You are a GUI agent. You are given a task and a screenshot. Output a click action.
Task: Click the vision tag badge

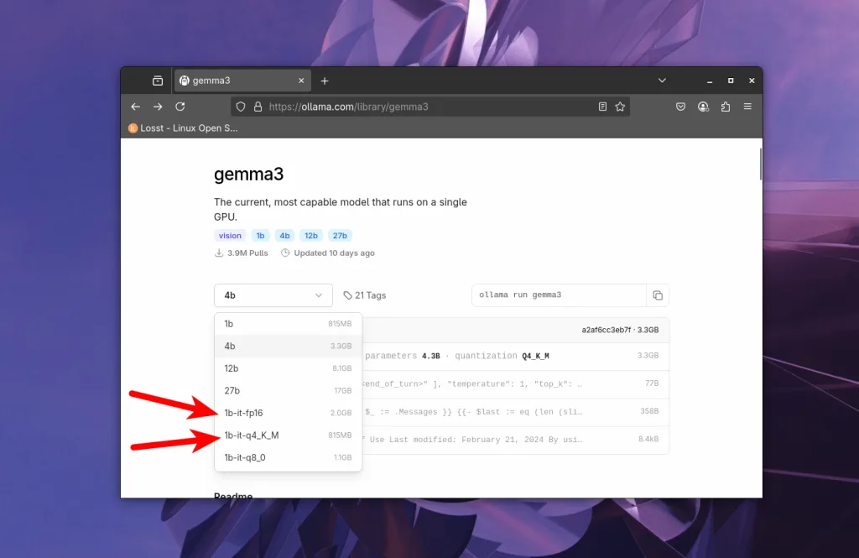pos(230,236)
